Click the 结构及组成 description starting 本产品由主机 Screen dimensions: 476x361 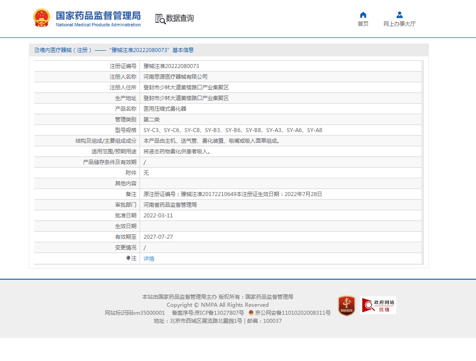pos(212,141)
